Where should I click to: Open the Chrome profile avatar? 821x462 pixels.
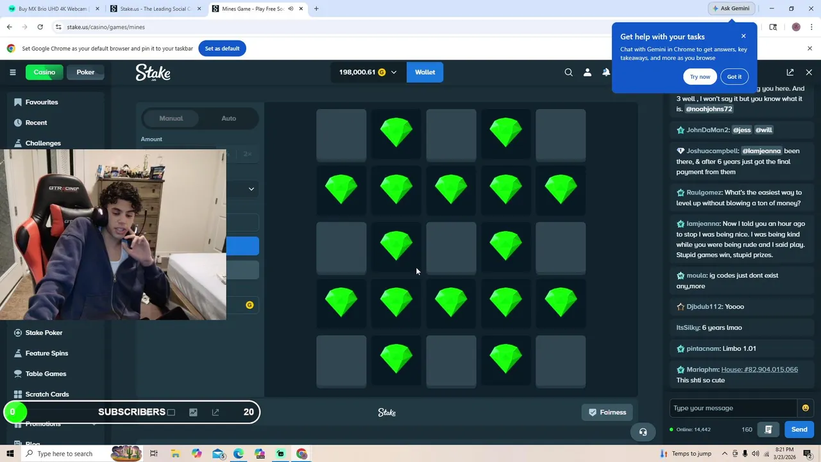pos(796,27)
